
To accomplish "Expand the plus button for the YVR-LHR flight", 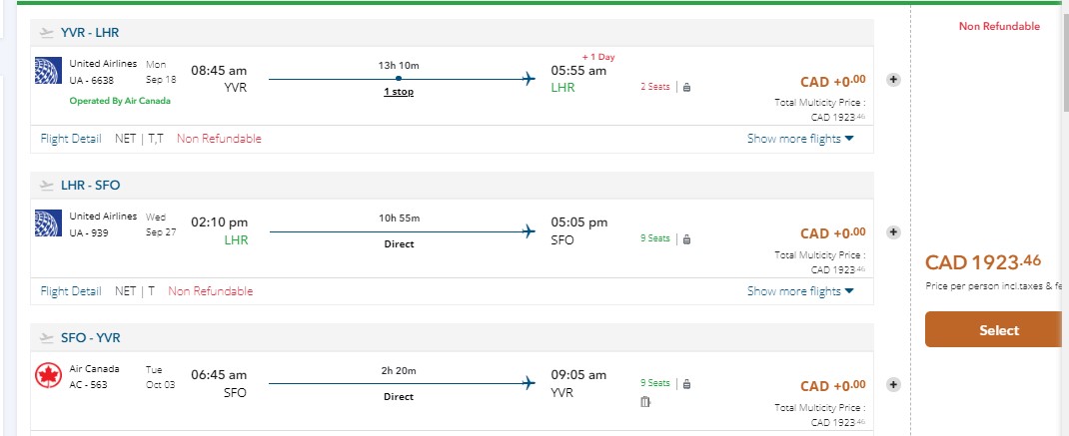I will (x=893, y=80).
